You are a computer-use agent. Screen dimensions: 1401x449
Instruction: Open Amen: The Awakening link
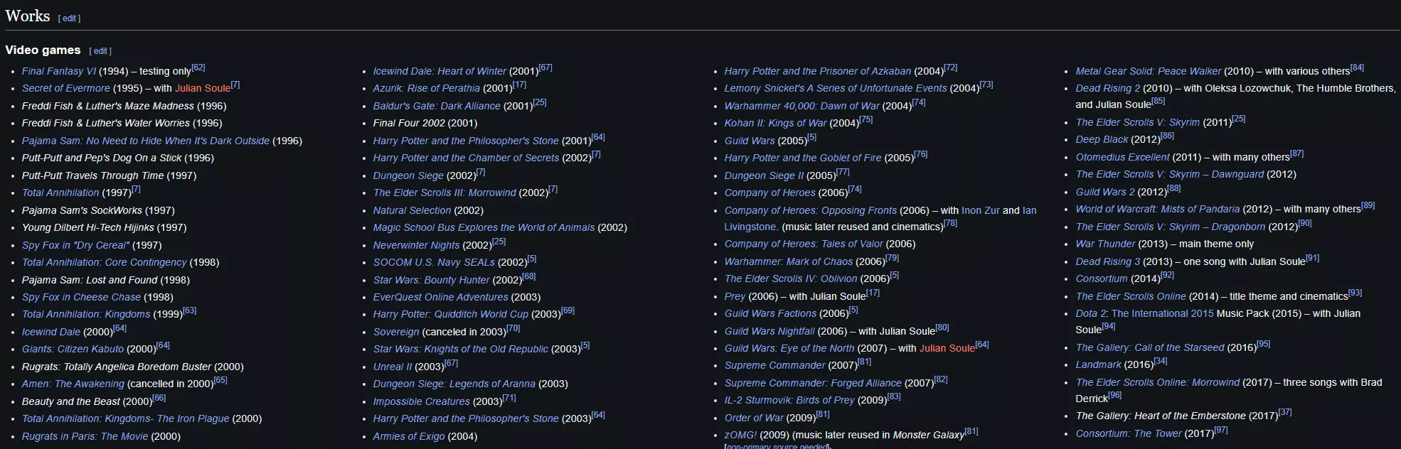coord(73,384)
